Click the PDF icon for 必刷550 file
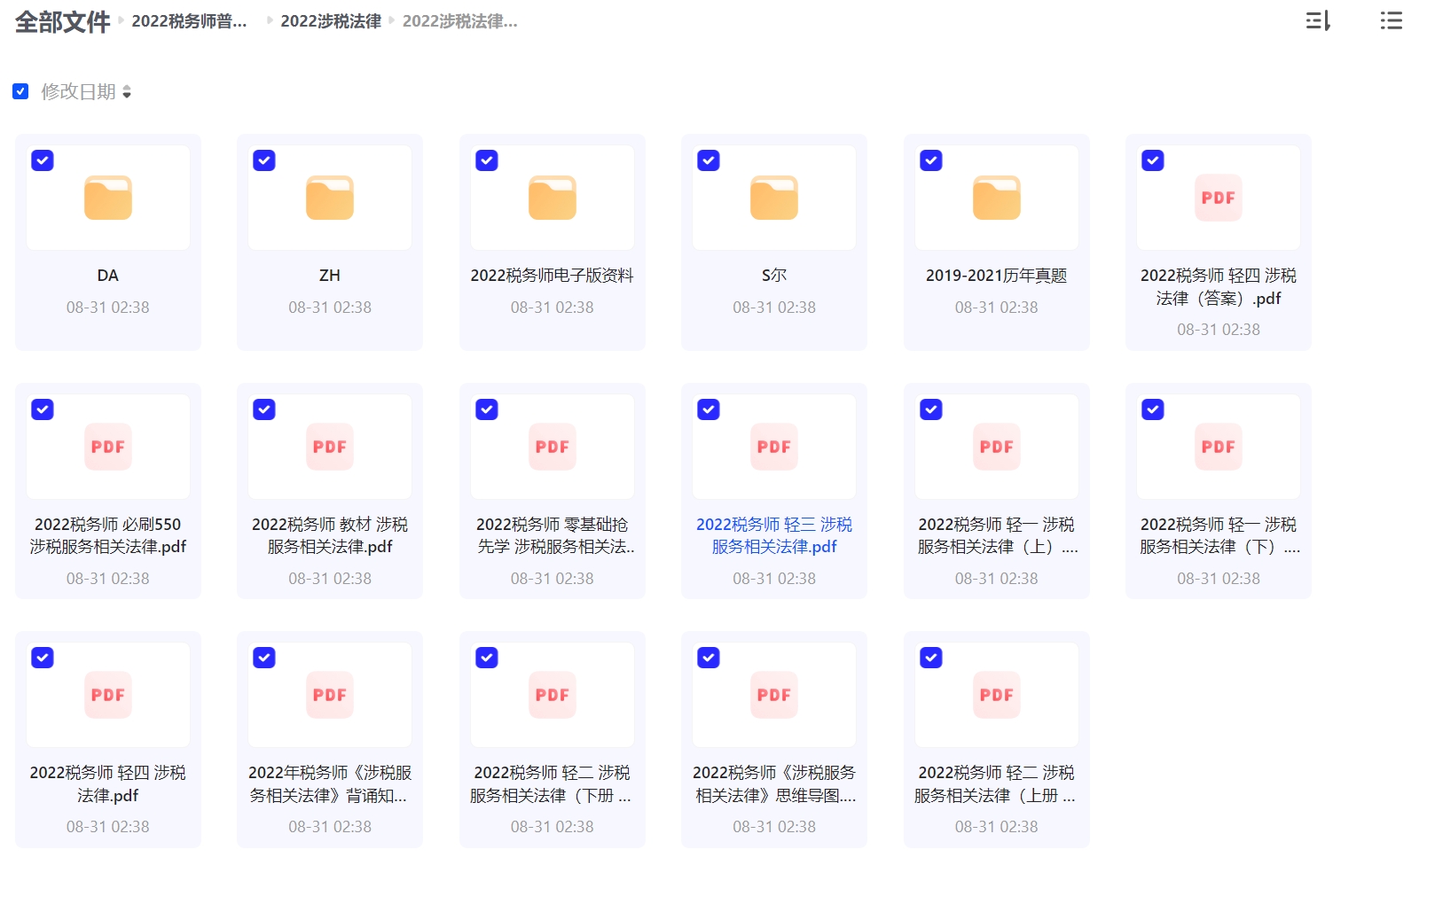The image size is (1435, 904). pyautogui.click(x=108, y=447)
